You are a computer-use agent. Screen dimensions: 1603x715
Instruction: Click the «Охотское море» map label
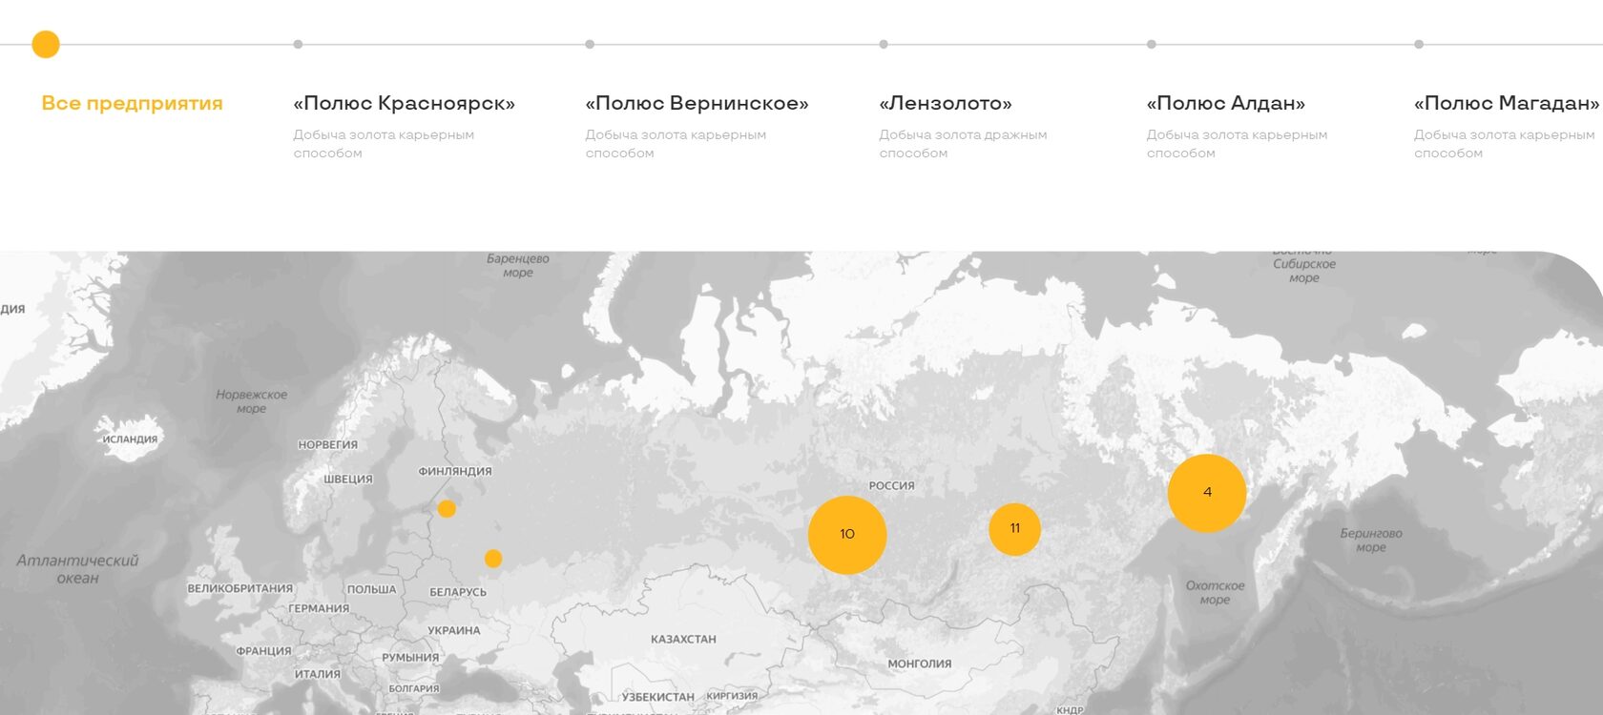pos(1215,593)
